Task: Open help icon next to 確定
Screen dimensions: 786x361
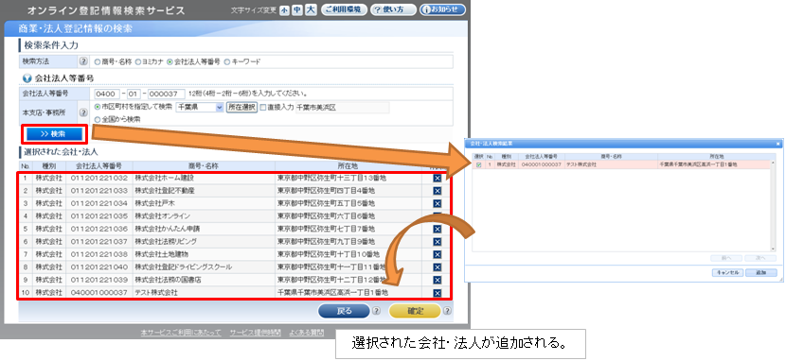Action: pos(447,311)
